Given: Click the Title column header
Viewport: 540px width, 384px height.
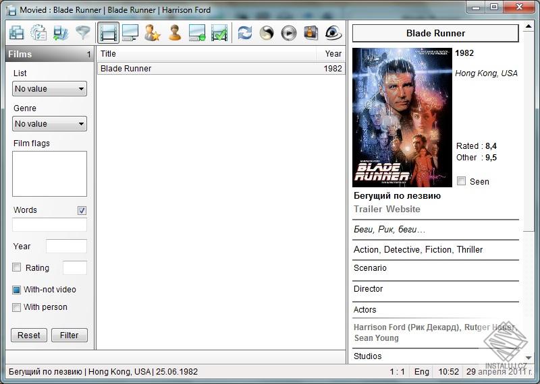Looking at the screenshot, I should tap(207, 54).
